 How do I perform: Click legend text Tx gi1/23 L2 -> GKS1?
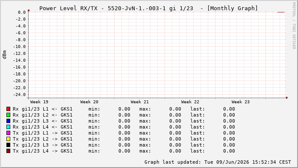(43, 139)
